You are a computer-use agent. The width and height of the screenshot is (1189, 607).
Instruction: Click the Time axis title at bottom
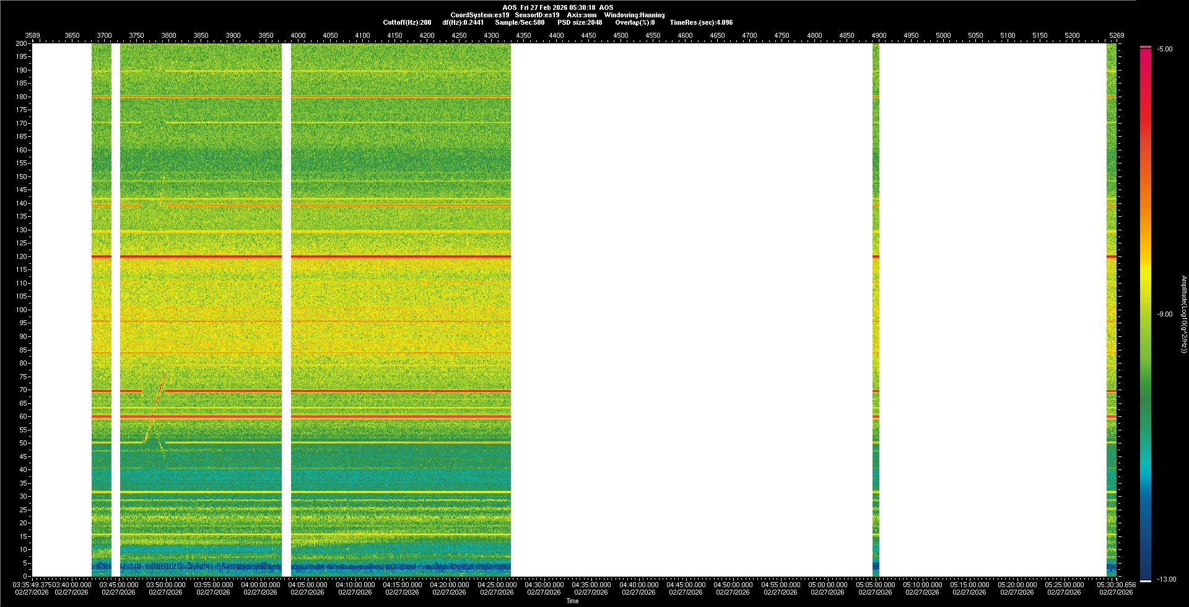point(572,601)
